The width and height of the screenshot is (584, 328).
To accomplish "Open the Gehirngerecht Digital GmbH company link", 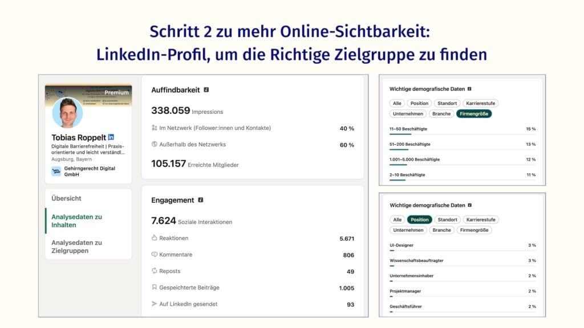I will point(90,171).
